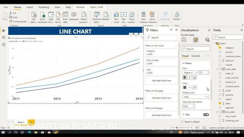The height and width of the screenshot is (137, 244).
Task: Create a Quick measure
Action: [152, 18]
